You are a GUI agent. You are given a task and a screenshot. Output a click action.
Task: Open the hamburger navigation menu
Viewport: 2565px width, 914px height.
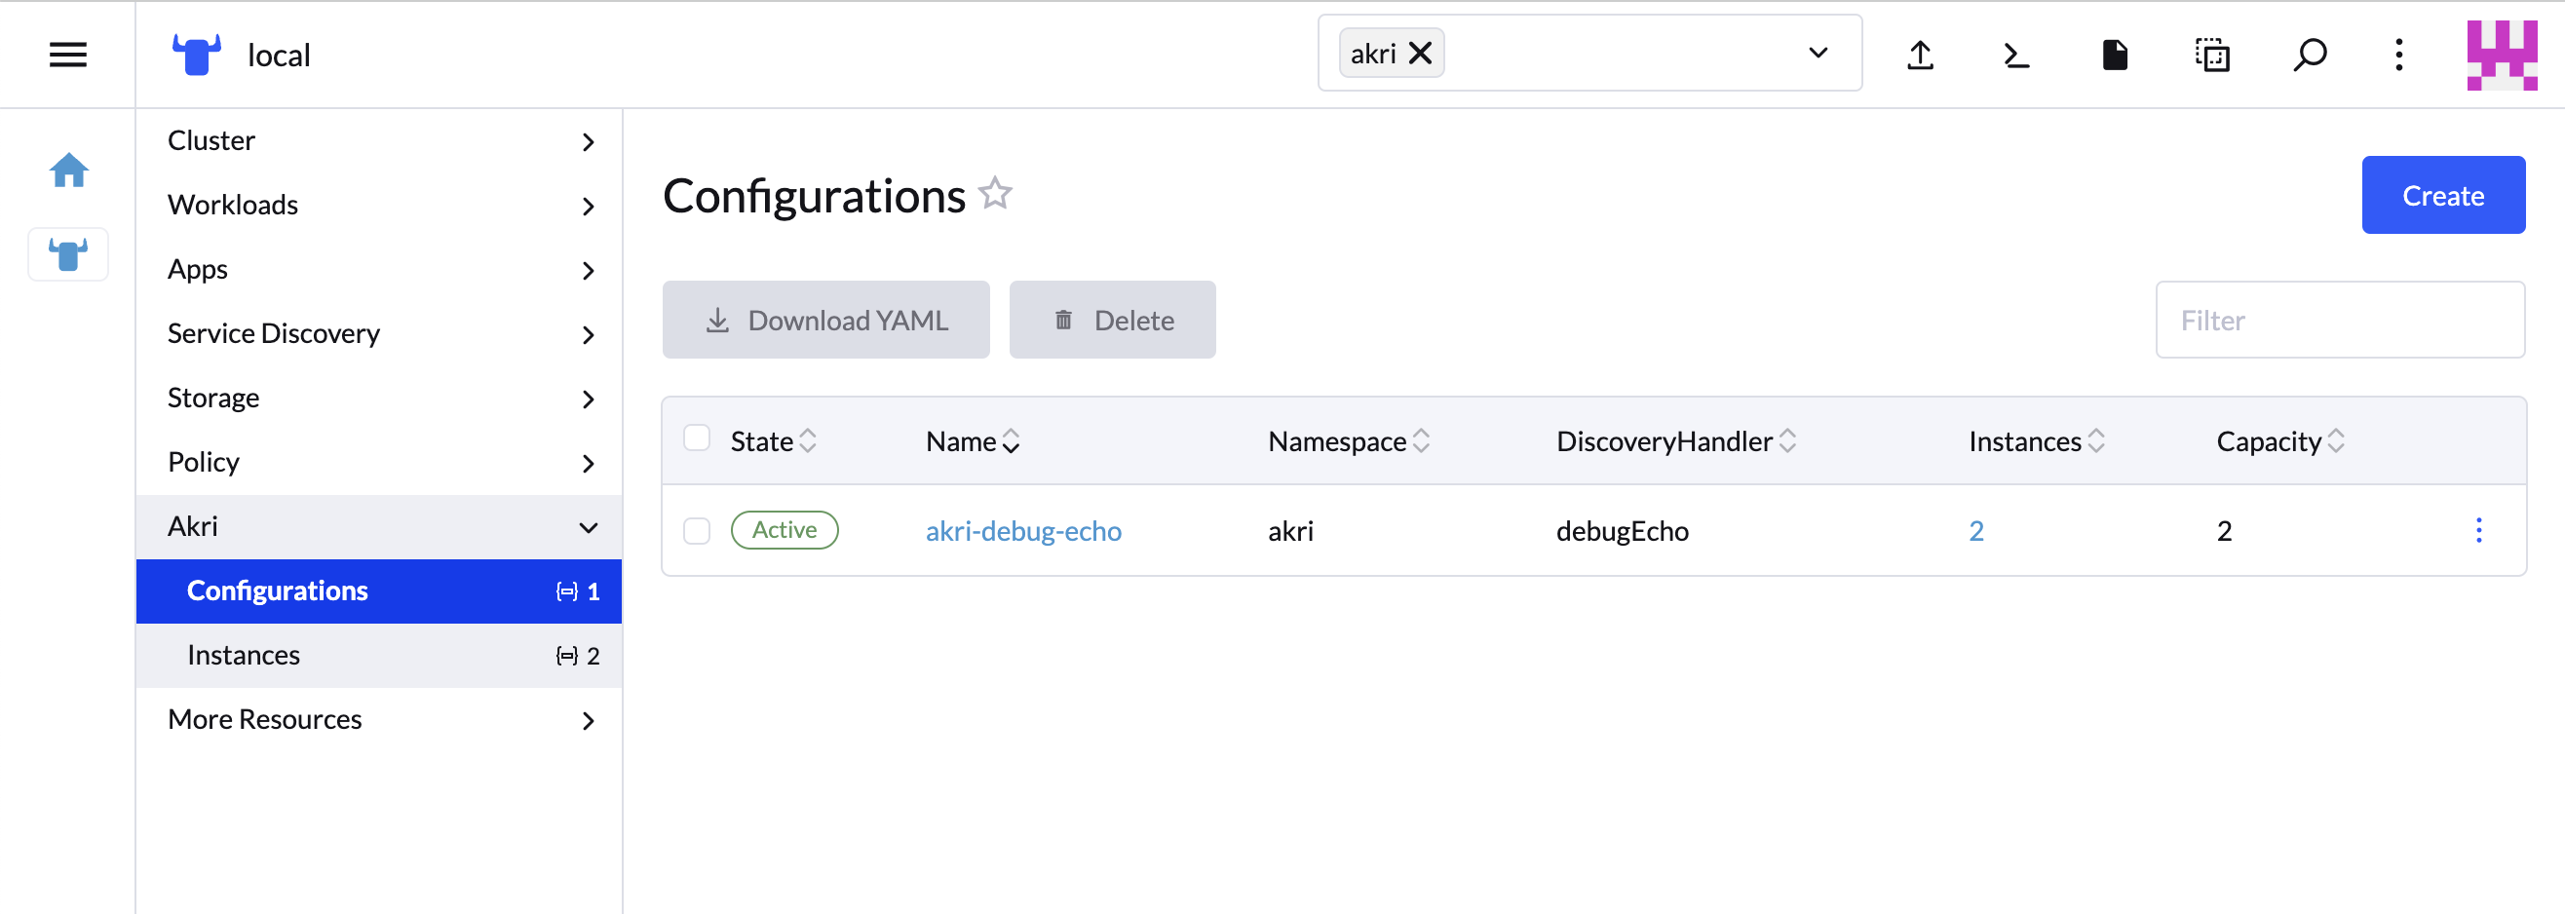[67, 55]
